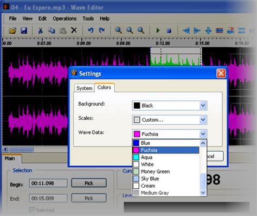This screenshot has height=216, width=257.
Task: Click the blue striped bars toolbar icon
Action: click(241, 30)
